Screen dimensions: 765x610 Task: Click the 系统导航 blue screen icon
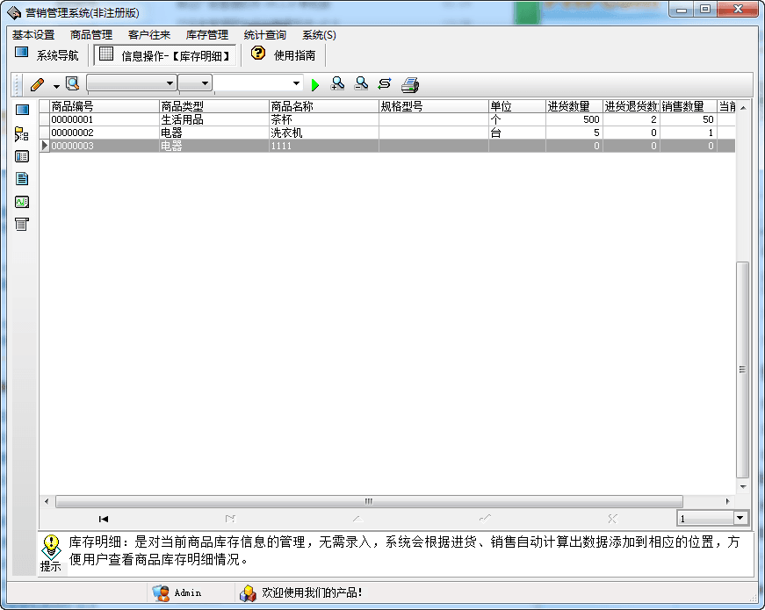click(21, 52)
